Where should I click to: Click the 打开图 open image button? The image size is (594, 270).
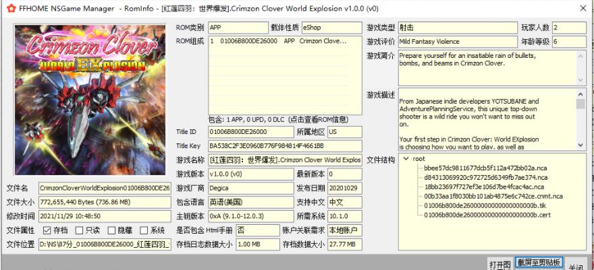tap(500, 264)
